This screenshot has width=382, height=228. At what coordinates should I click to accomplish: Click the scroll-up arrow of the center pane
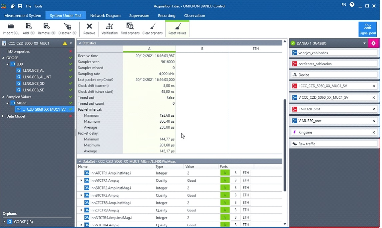point(284,42)
